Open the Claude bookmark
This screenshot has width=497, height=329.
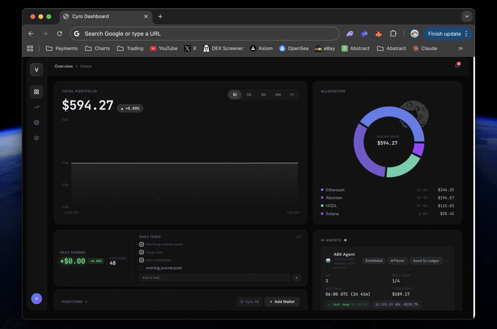point(425,48)
